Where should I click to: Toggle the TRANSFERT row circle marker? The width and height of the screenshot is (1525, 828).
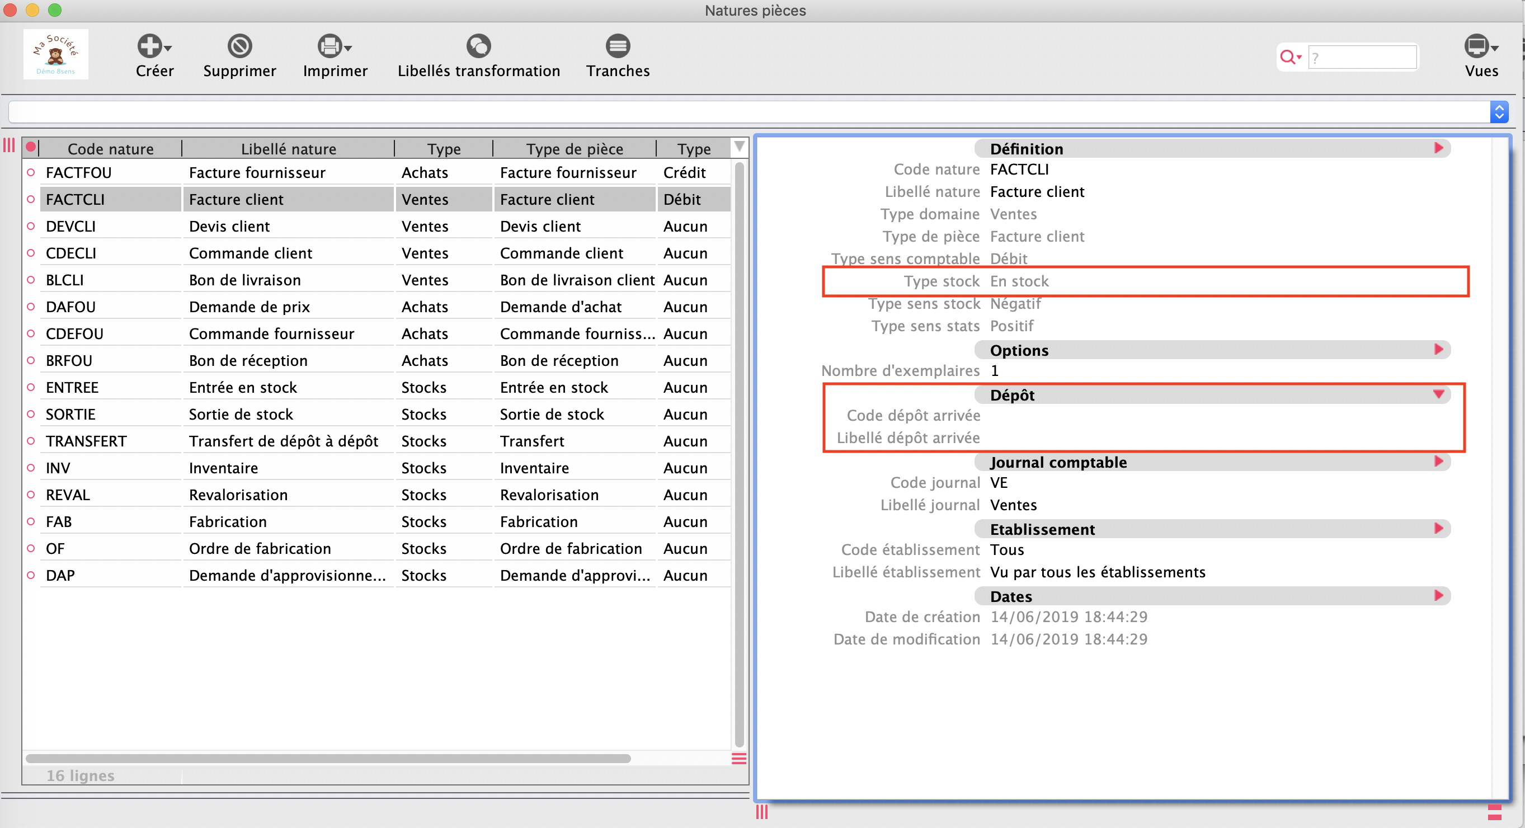(31, 441)
